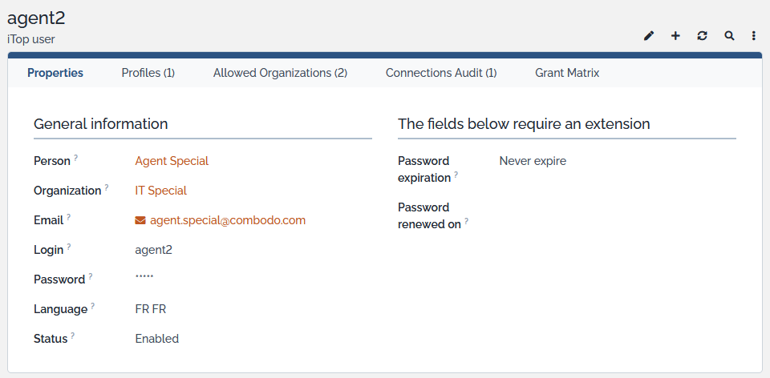Select the Properties tab
Image resolution: width=770 pixels, height=378 pixels.
[x=55, y=73]
